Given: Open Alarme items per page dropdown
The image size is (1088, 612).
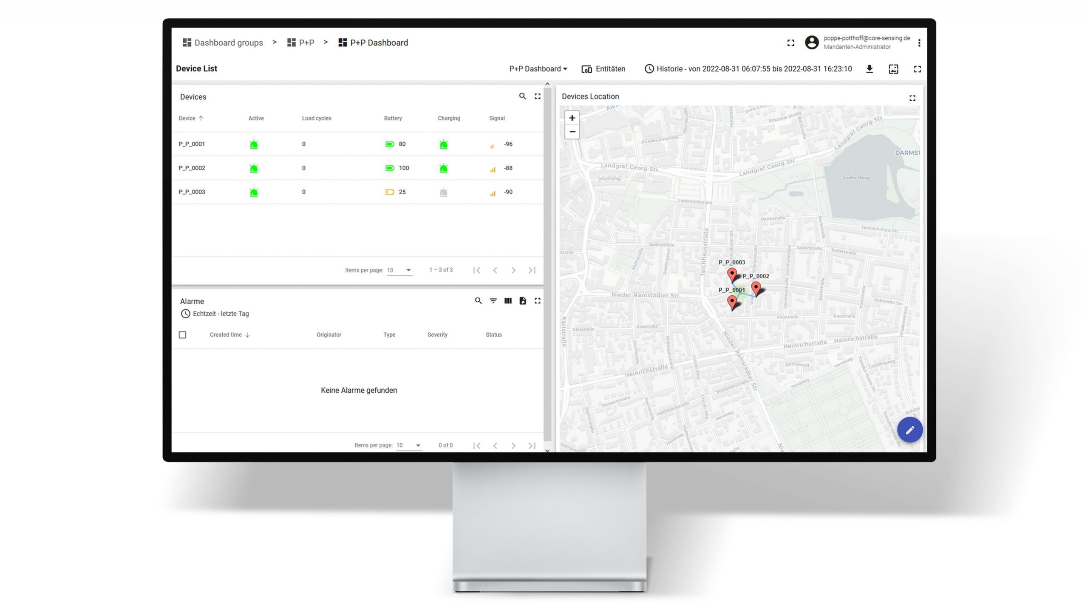Looking at the screenshot, I should 409,445.
